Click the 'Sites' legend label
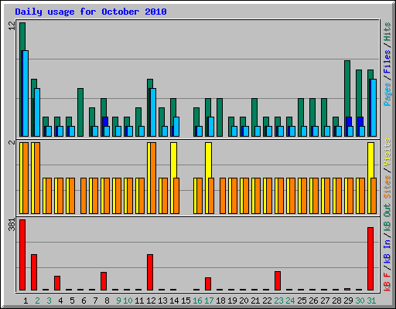The height and width of the screenshot is (309, 396). (387, 187)
